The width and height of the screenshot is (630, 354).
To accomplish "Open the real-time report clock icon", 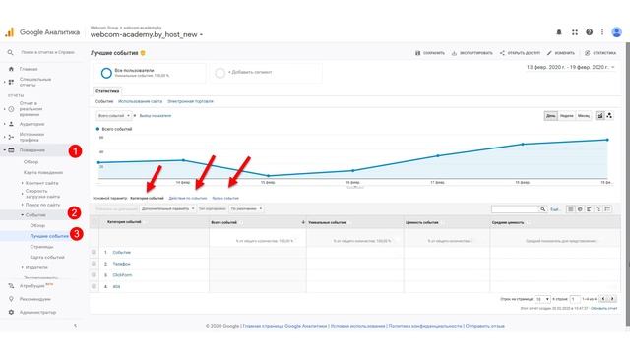I will (x=11, y=109).
